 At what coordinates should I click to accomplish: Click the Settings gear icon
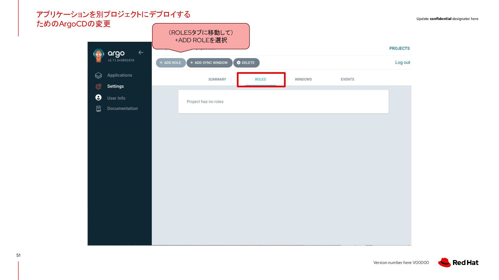click(x=98, y=87)
